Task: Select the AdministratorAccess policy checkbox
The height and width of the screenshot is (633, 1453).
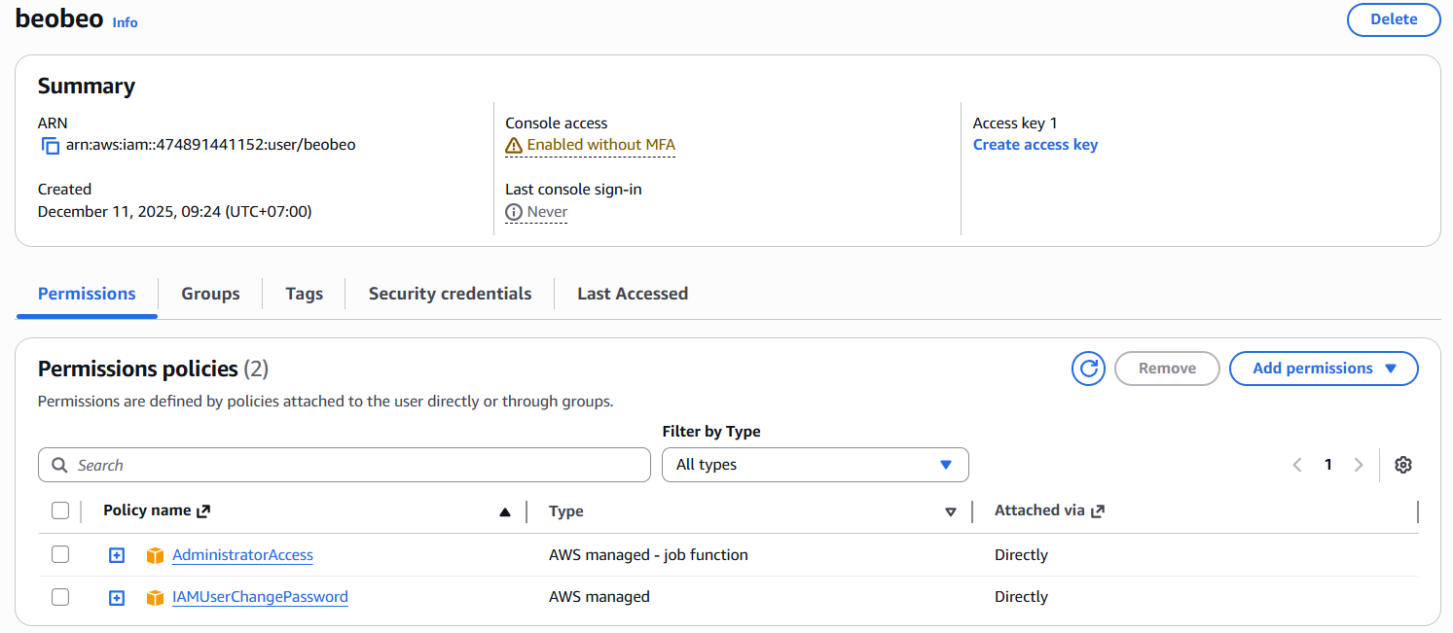Action: tap(60, 555)
